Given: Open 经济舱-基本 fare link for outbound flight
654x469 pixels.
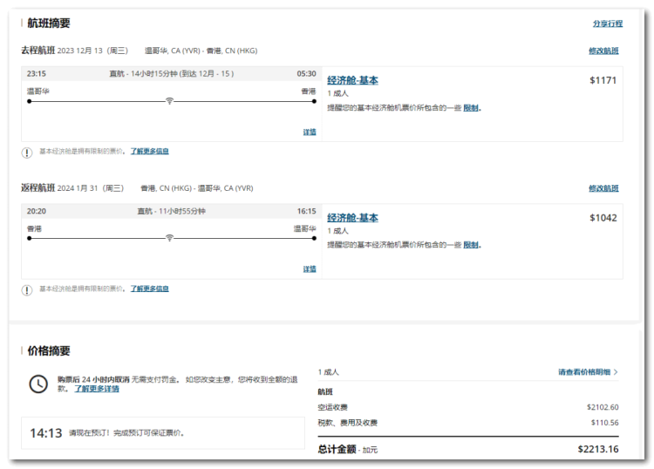Looking at the screenshot, I should (352, 81).
